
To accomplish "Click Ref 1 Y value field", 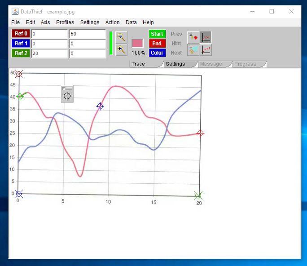I will [x=88, y=44].
